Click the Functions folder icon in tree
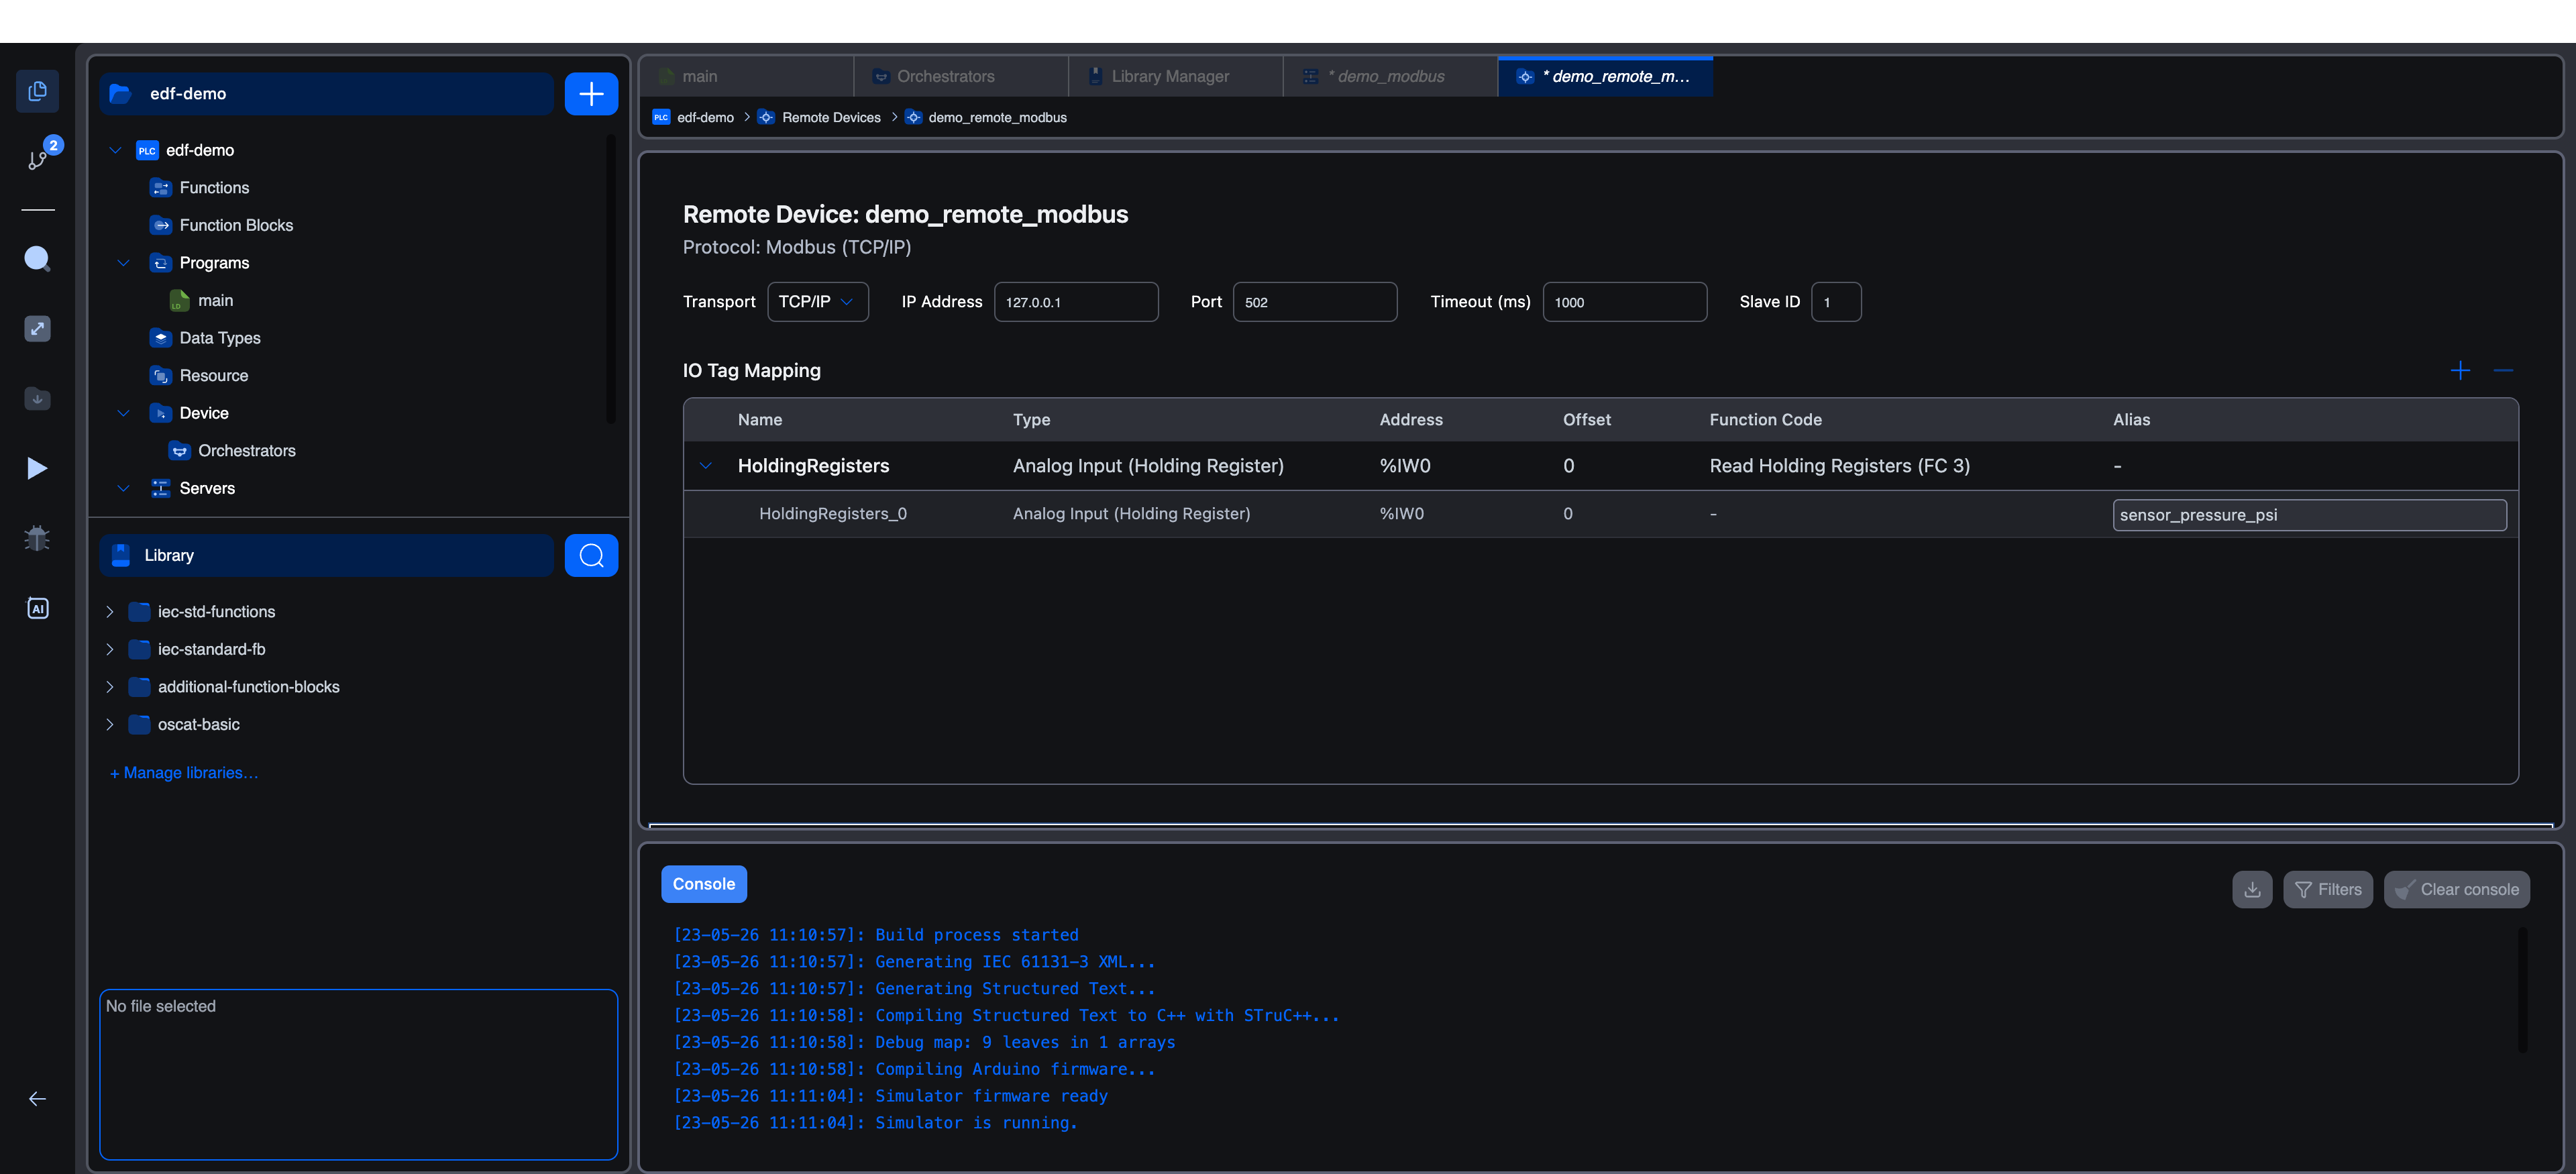2576x1174 pixels. coord(160,188)
